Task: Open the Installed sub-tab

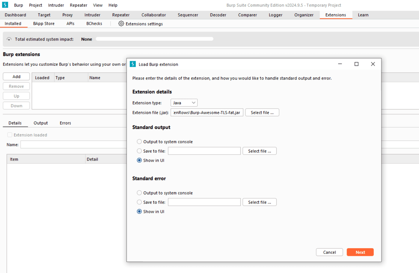Action: point(13,24)
